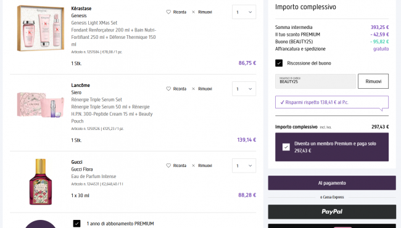Click Il tuo sconto PREMIUM line
The height and width of the screenshot is (228, 401).
(332, 35)
